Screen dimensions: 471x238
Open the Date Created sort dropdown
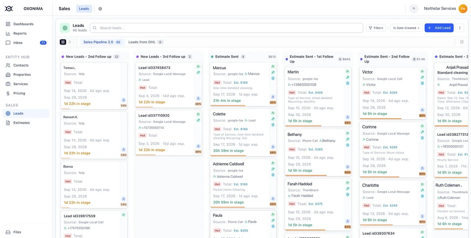406,28
